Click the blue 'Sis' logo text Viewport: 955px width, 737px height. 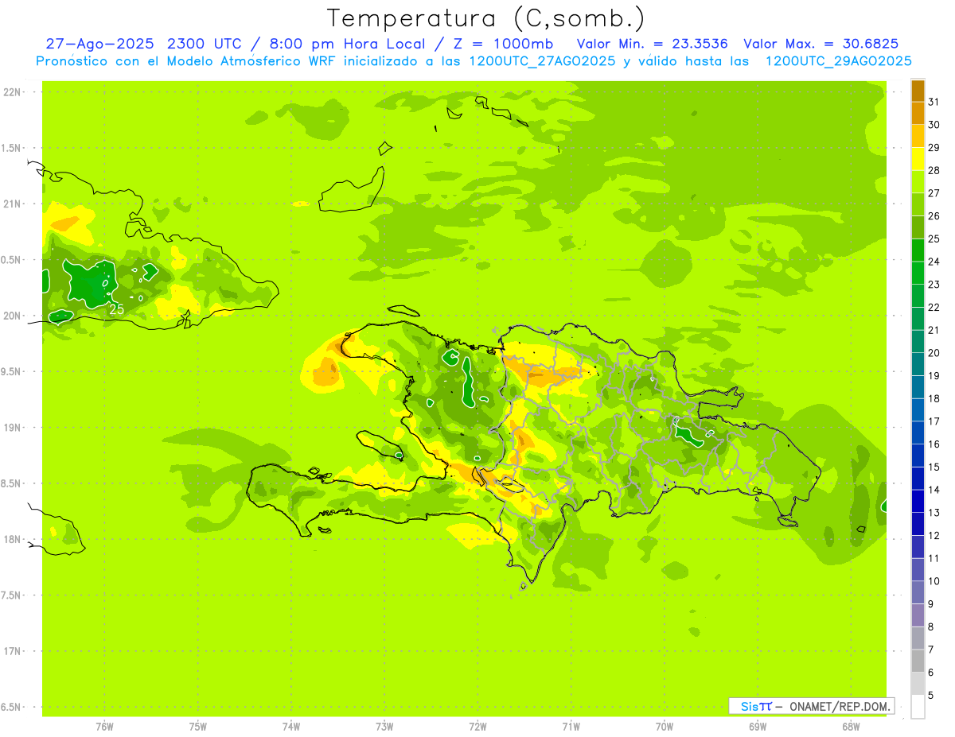[x=750, y=706]
